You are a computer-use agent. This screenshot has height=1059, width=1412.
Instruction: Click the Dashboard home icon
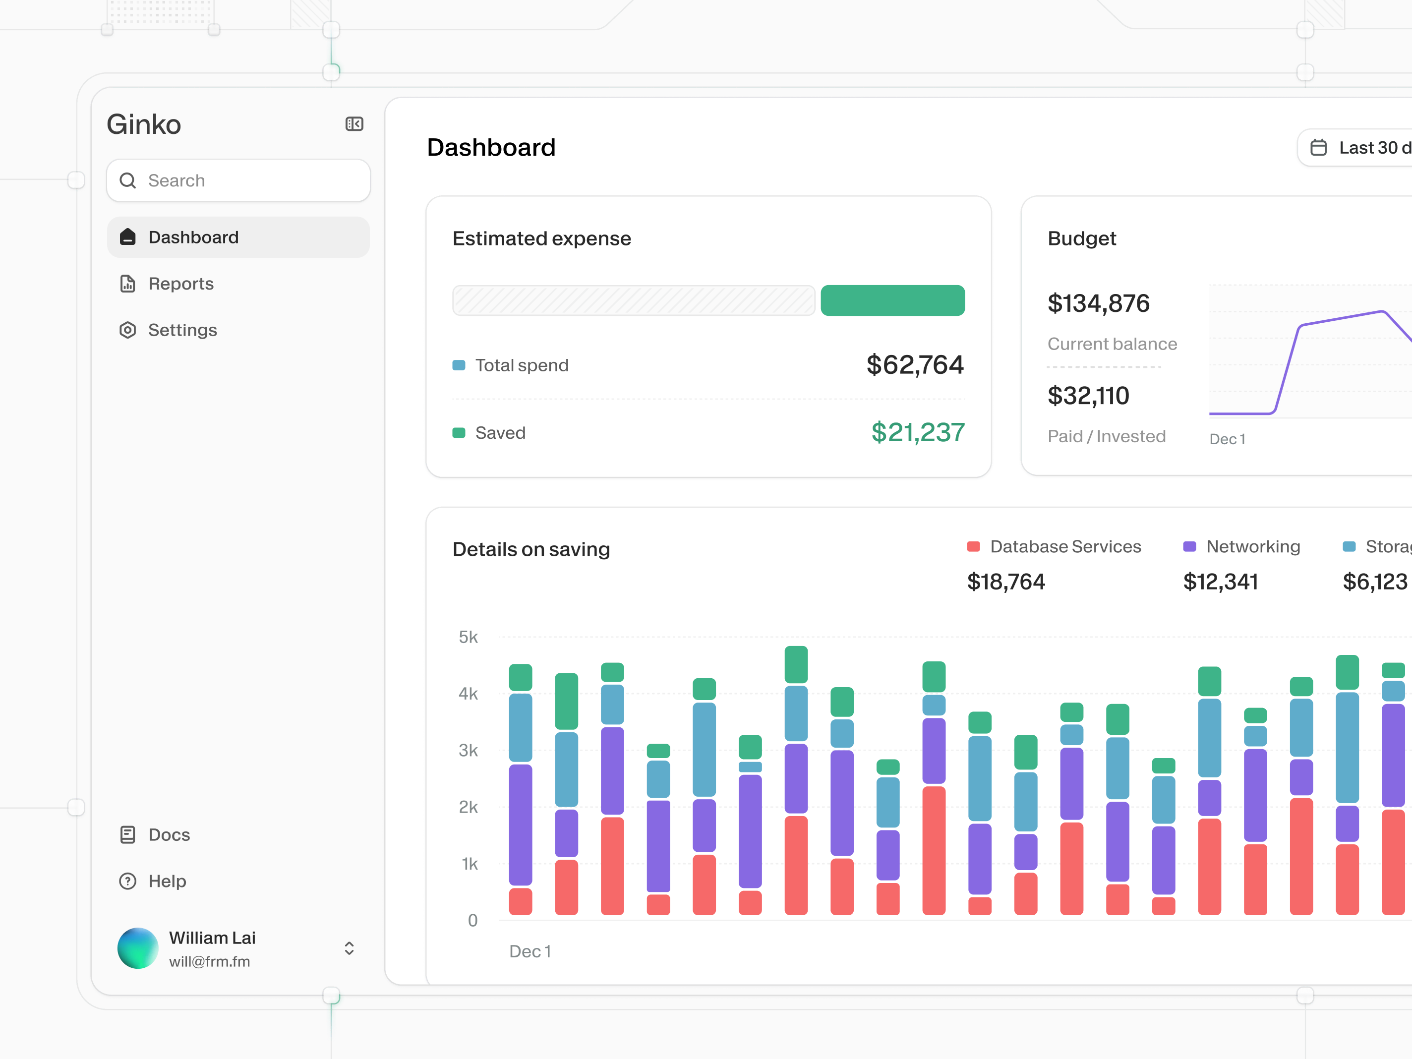[x=128, y=237]
